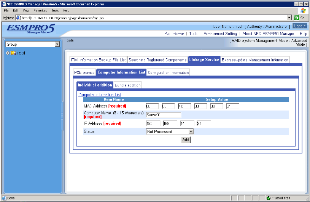Click the IP address field with 168
310x202 pixels.
[x=170, y=123]
